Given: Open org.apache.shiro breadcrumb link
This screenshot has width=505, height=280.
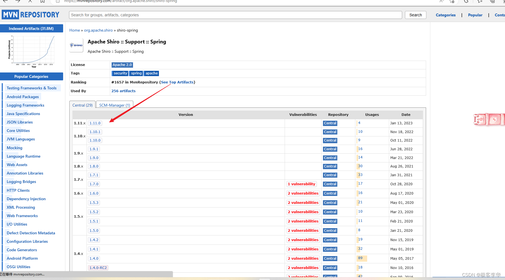Looking at the screenshot, I should click(98, 30).
